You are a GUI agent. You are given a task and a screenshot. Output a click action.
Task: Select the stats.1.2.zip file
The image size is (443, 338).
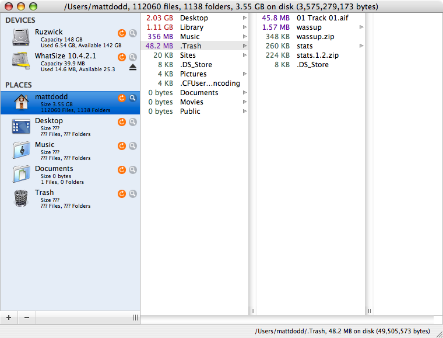(311, 55)
